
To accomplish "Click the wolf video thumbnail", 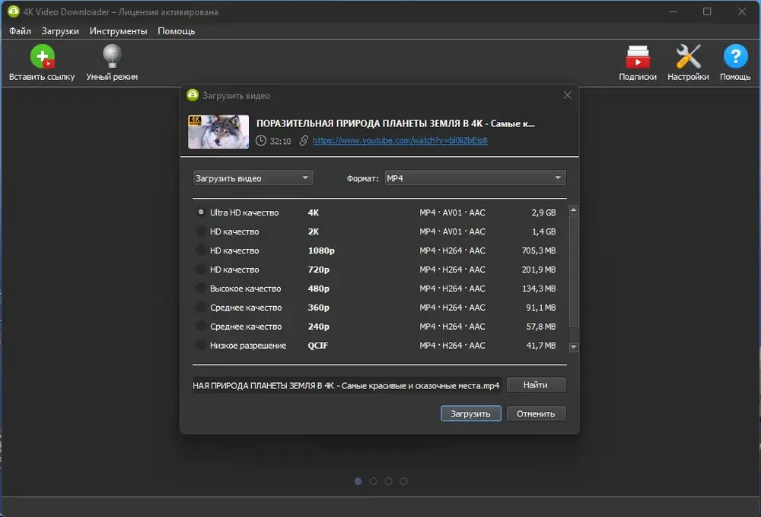I will (x=218, y=131).
